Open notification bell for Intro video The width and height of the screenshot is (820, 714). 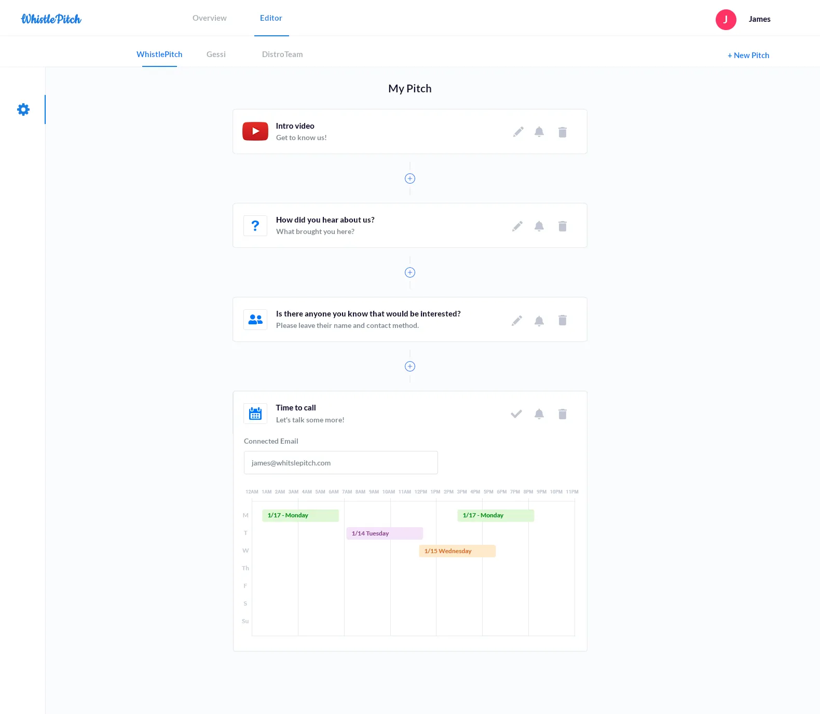[x=539, y=132]
